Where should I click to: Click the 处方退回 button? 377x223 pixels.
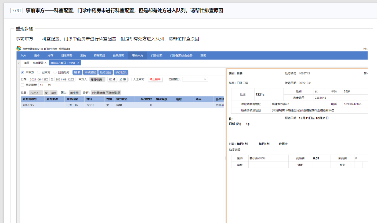click(105, 72)
